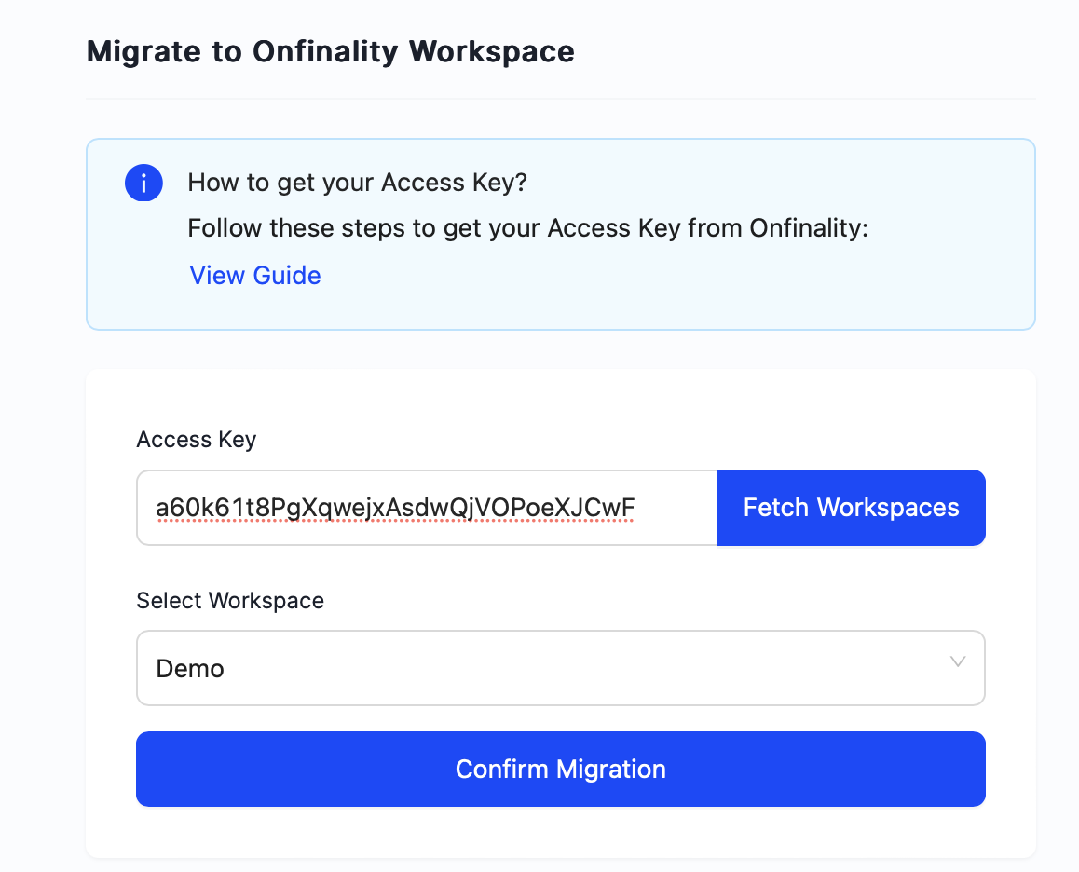Click the Confirm Migration button text
Screen dimensions: 1079x872
pos(560,769)
